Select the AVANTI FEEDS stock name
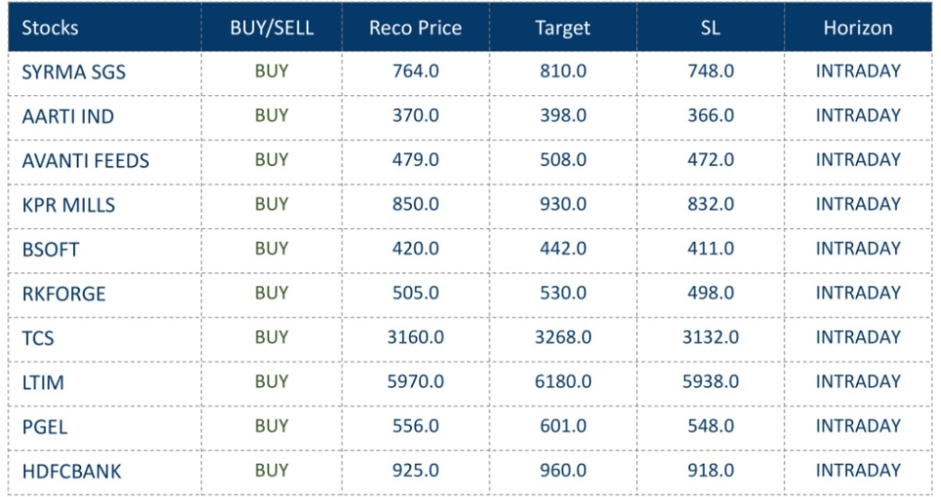The width and height of the screenshot is (941, 497). pos(85,161)
